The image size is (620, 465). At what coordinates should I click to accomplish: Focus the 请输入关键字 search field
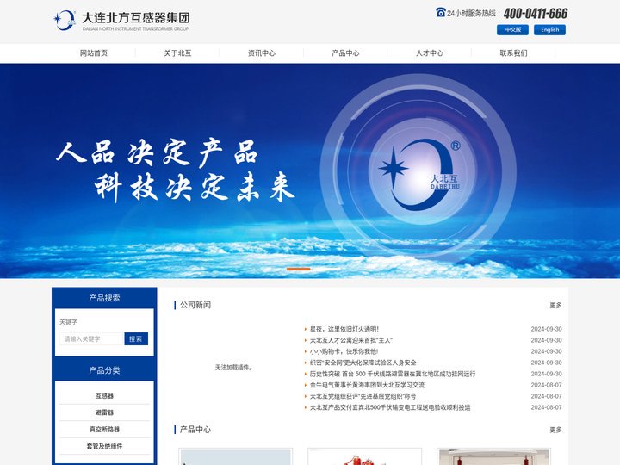tap(92, 339)
